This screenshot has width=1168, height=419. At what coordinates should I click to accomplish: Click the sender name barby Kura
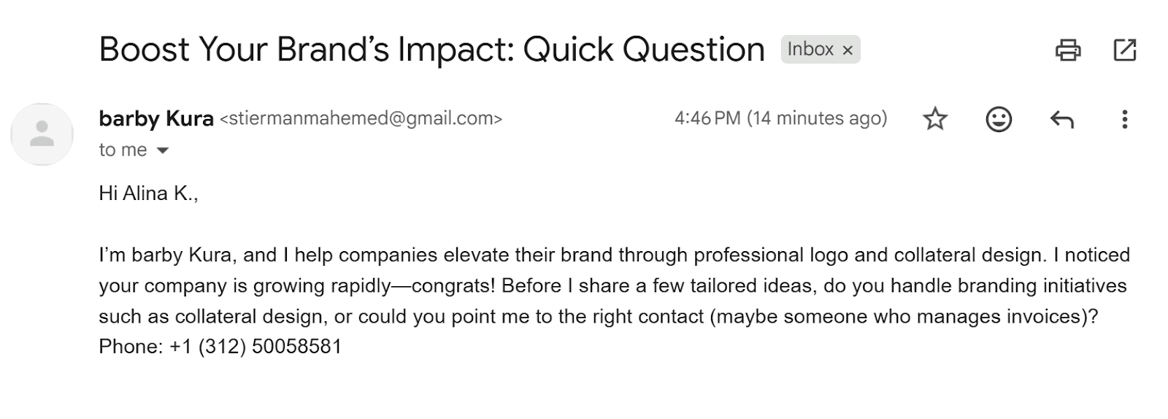pyautogui.click(x=156, y=118)
